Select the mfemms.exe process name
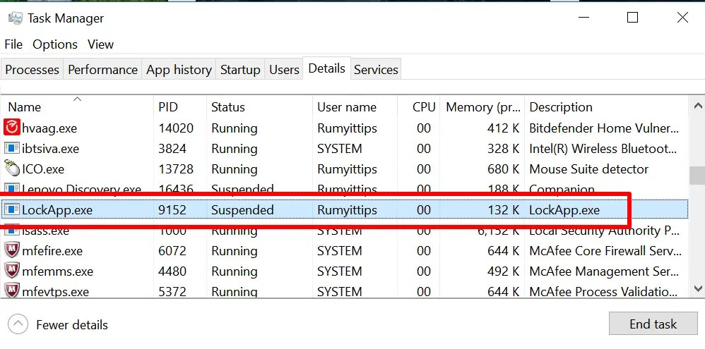Viewport: 705px width, 349px height. [x=57, y=271]
